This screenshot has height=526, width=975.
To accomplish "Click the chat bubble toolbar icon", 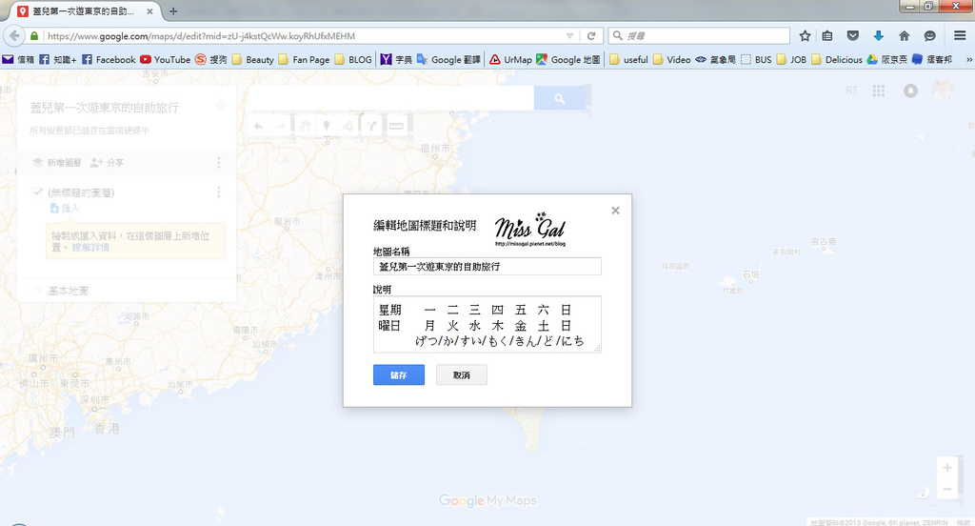I will (929, 36).
